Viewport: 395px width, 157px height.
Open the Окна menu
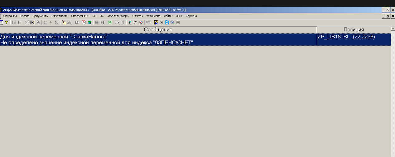tap(179, 16)
